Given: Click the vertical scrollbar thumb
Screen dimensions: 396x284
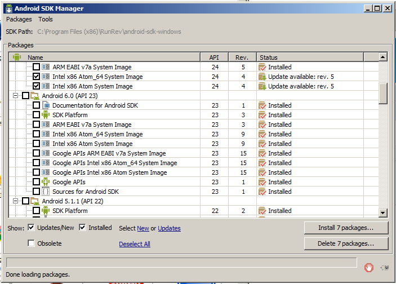Looking at the screenshot, I should pos(383,94).
